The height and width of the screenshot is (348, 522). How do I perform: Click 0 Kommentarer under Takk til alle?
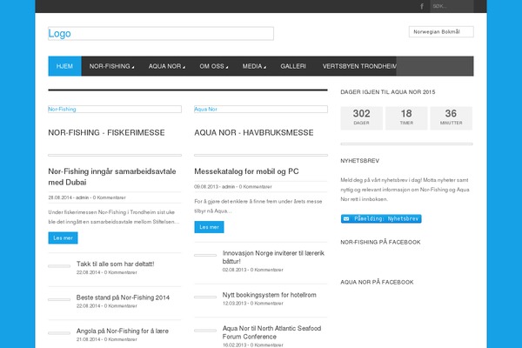121,272
